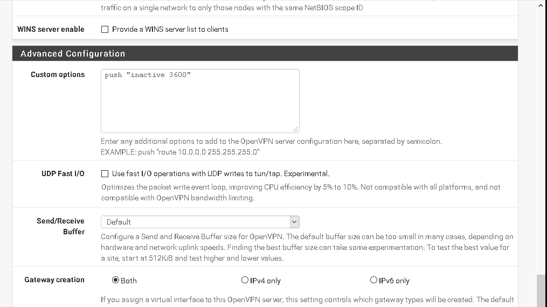Click the Gateway creation field label

[54, 280]
